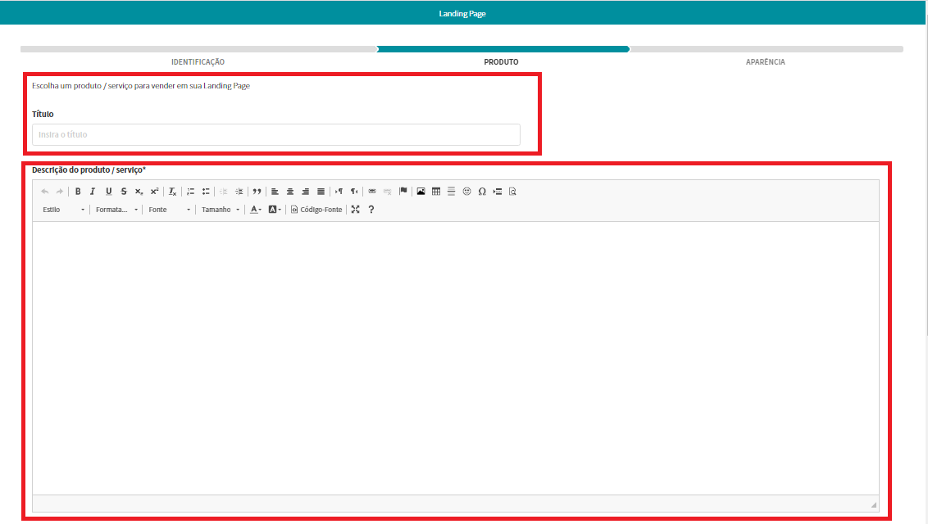Click the block quote icon
The width and height of the screenshot is (928, 524).
point(257,192)
